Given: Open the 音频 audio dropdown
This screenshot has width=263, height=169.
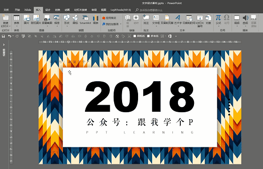Looking at the screenshot, I should (x=245, y=26).
